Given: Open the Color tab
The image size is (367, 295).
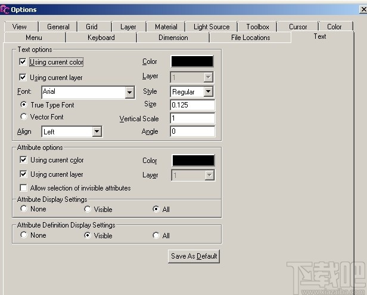Looking at the screenshot, I should point(334,27).
